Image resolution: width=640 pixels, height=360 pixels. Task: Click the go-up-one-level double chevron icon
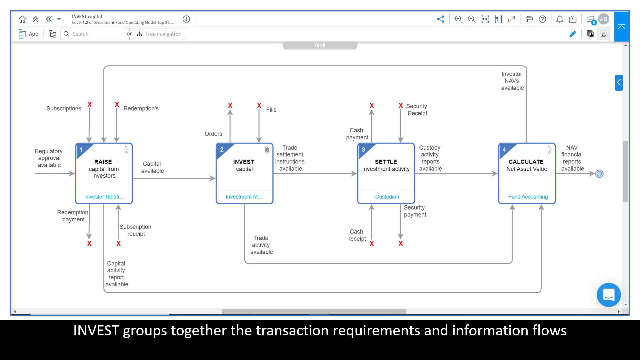click(x=36, y=19)
